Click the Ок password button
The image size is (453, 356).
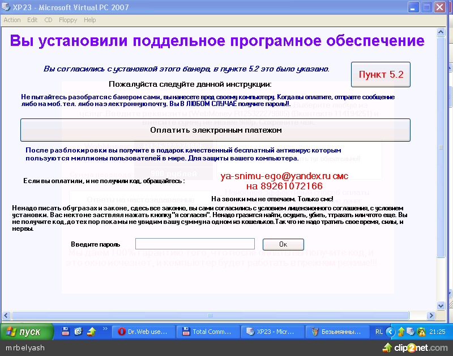coord(283,244)
